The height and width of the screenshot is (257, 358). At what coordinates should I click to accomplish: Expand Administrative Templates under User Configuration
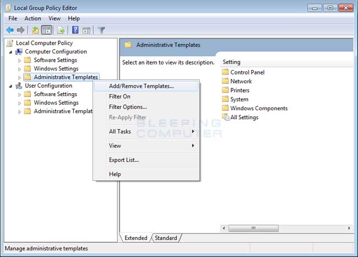(19, 112)
